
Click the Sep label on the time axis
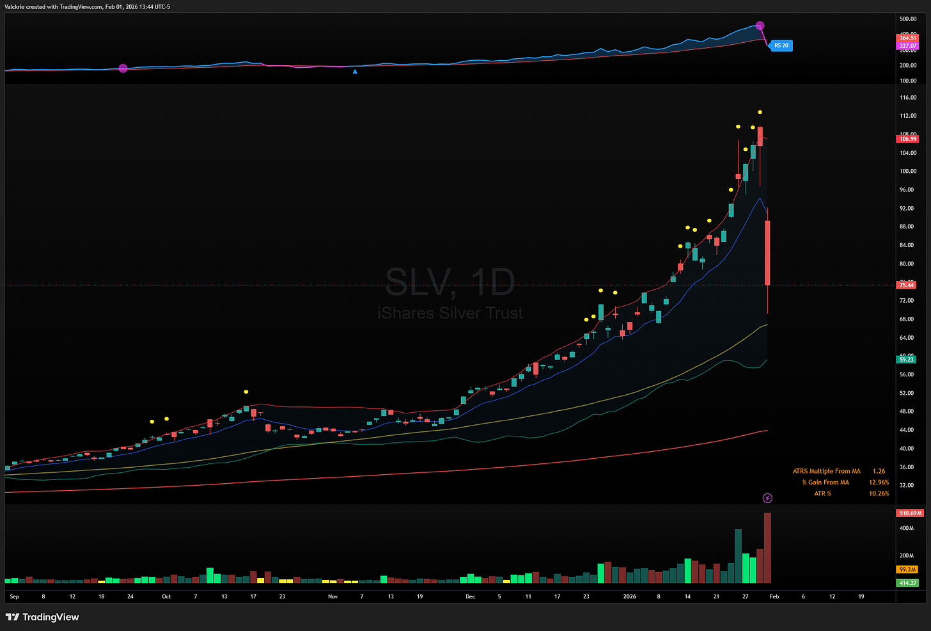pos(15,596)
